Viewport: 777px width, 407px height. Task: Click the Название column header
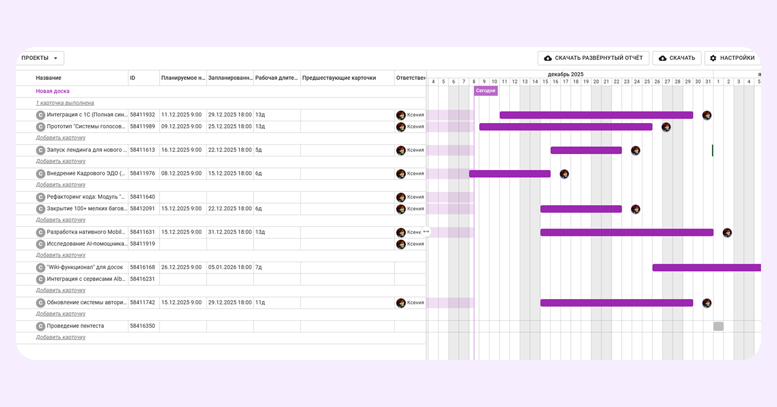[x=49, y=78]
